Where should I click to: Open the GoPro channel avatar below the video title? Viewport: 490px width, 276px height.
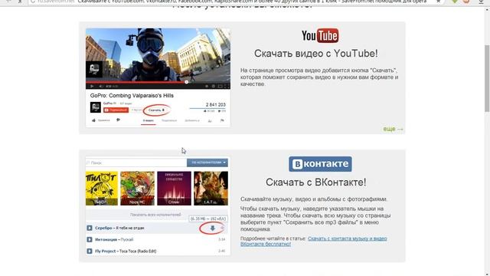coord(95,107)
